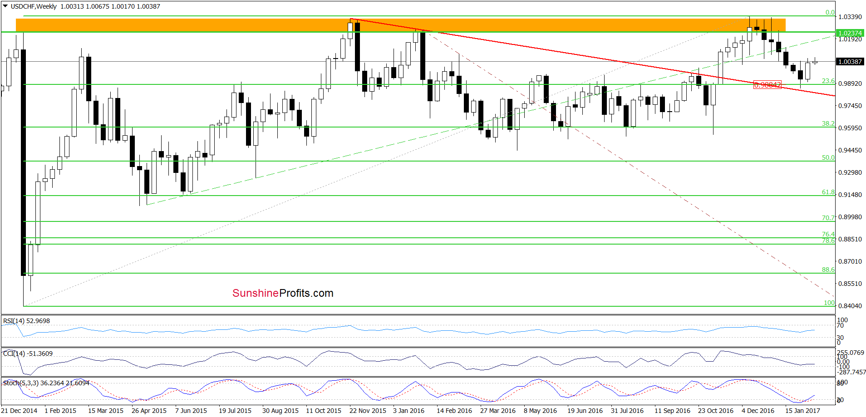Select the red boxed 0.98842 price label

click(x=768, y=85)
